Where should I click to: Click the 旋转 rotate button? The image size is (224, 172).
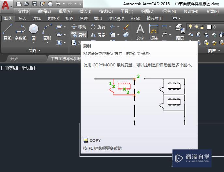(98, 27)
